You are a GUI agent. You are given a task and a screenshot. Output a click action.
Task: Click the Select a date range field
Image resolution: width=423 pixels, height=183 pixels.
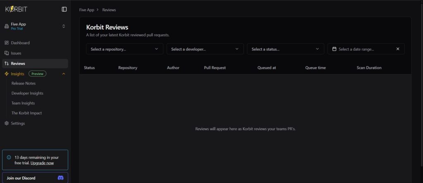(366, 49)
